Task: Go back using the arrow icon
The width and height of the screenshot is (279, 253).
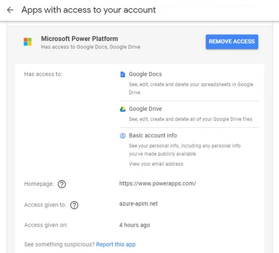Action: 10,10
